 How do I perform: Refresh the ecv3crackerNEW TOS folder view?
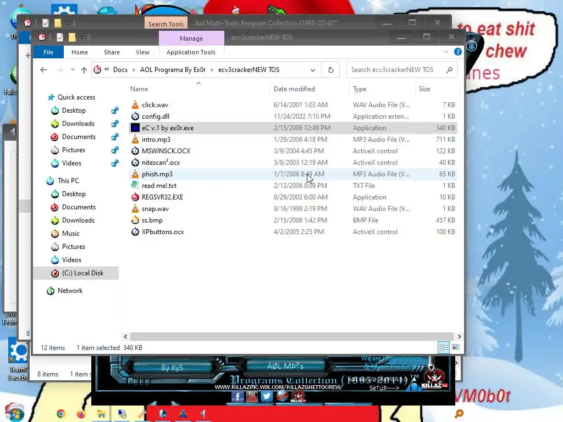tap(330, 70)
